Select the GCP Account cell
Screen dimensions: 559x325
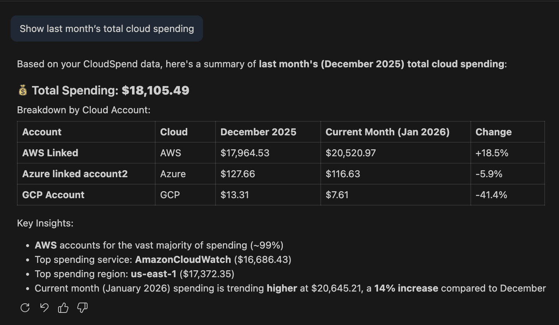(53, 195)
